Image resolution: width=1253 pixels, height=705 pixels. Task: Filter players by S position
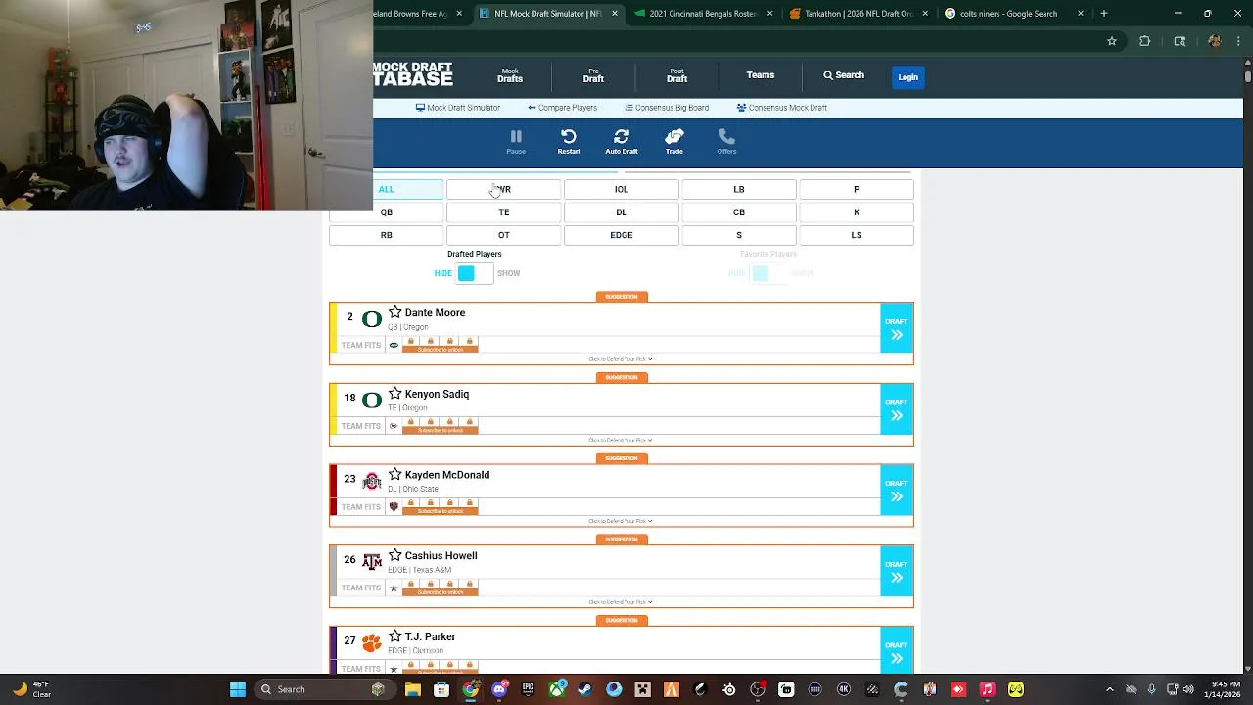(739, 235)
